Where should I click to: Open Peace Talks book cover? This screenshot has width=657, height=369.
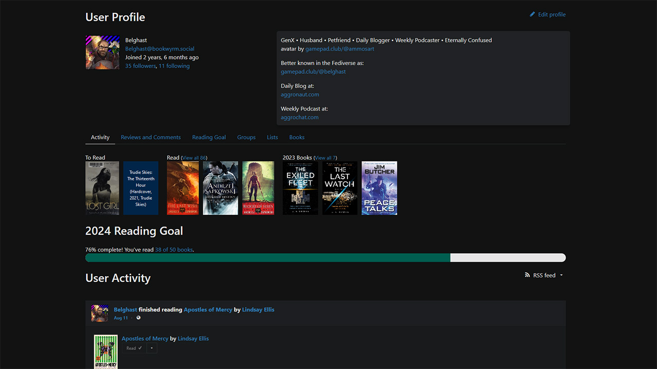379,188
